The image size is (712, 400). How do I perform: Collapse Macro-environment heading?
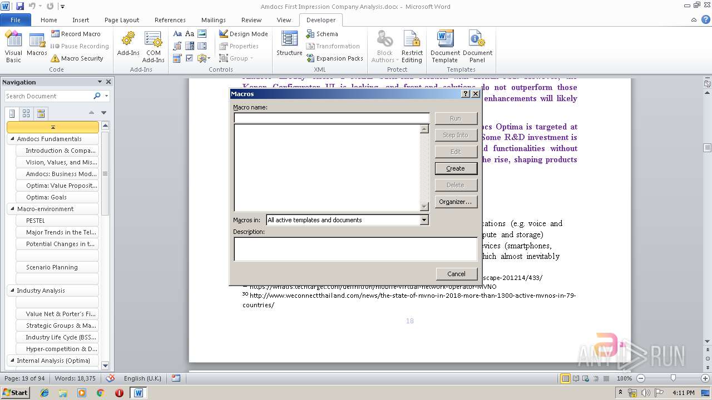12,209
